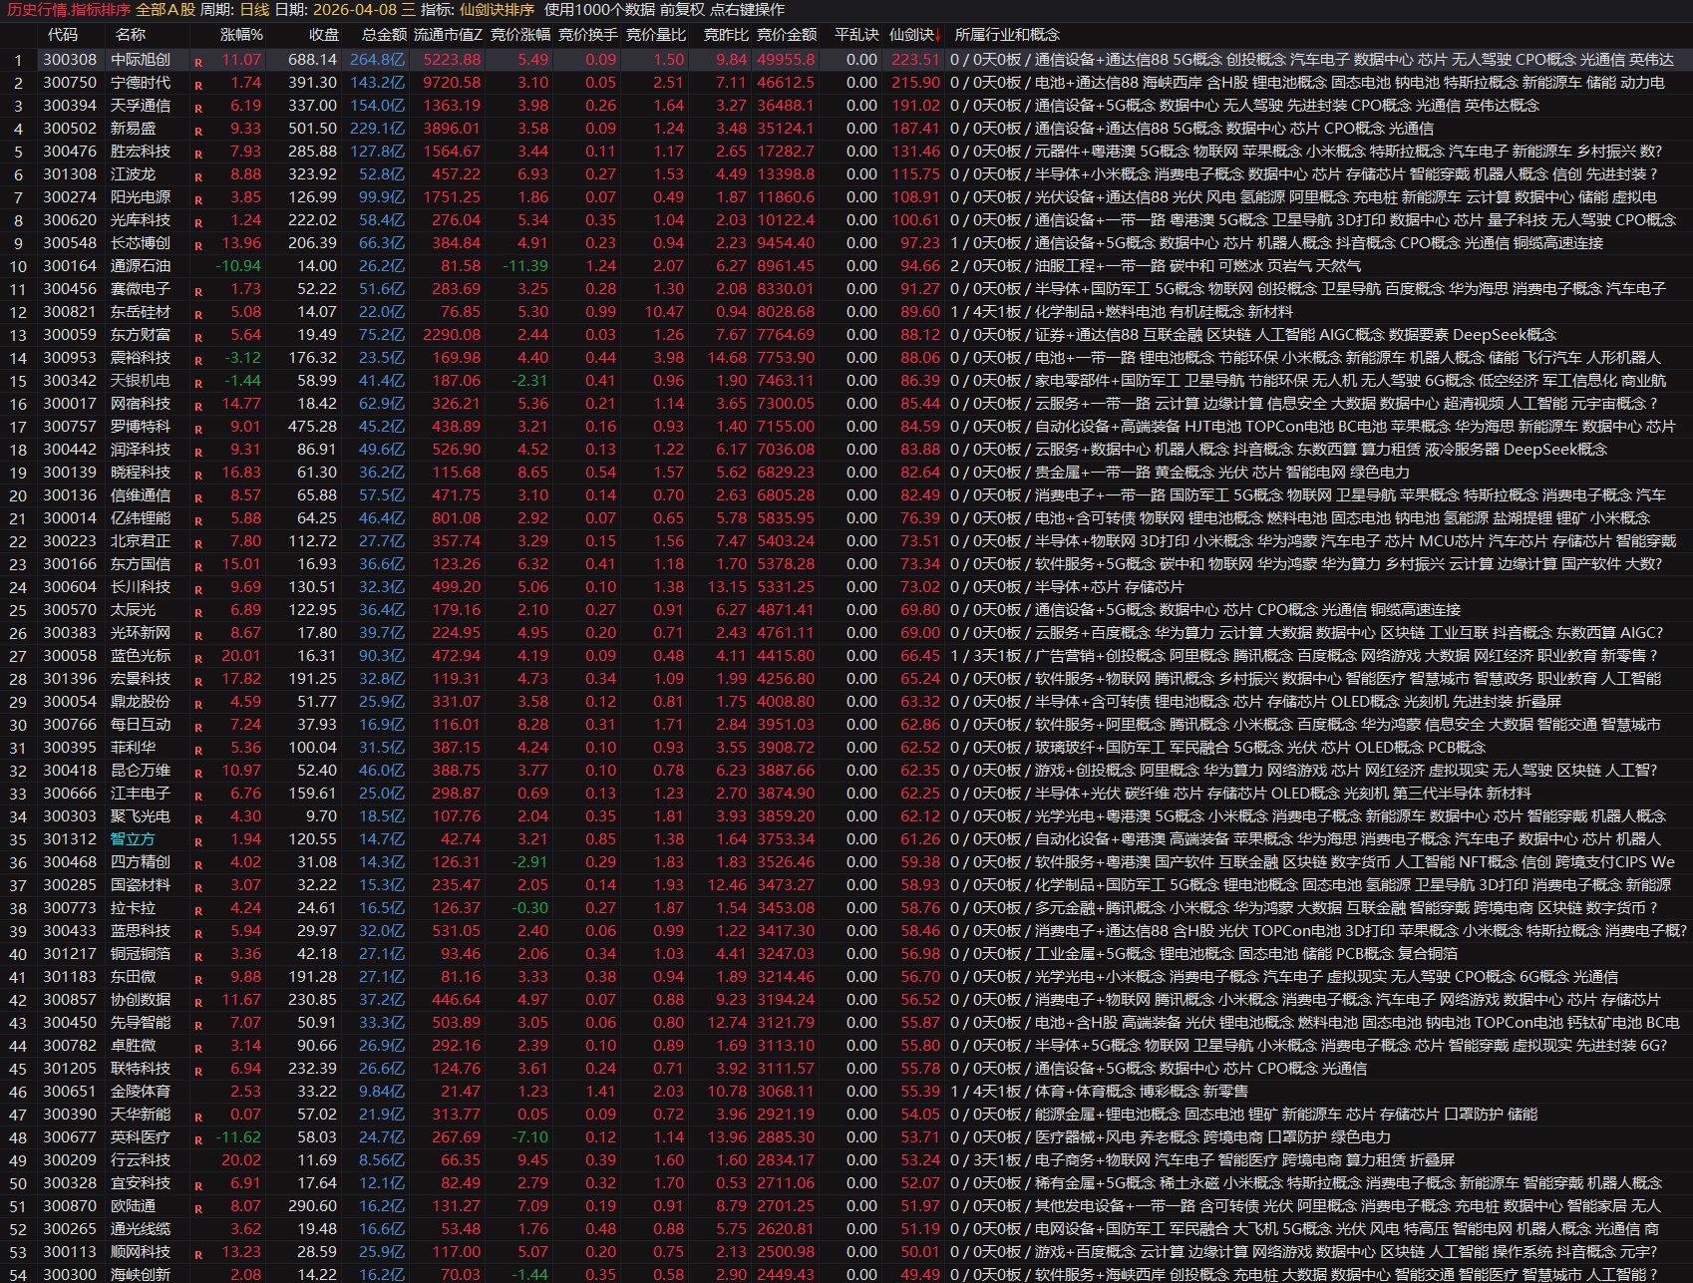Image resolution: width=1693 pixels, height=1283 pixels.
Task: Click the R marker next to 东方财富
Action: [x=198, y=337]
